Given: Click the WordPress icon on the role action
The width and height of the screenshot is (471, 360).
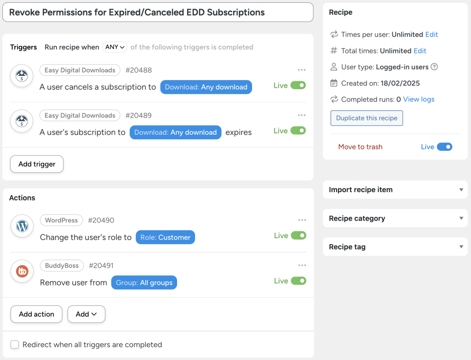Looking at the screenshot, I should pyautogui.click(x=22, y=226).
